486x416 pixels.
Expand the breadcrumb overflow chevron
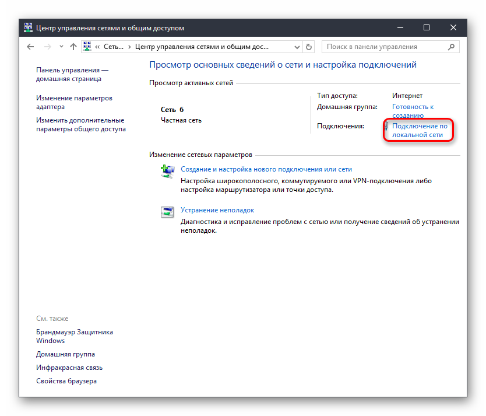[98, 47]
